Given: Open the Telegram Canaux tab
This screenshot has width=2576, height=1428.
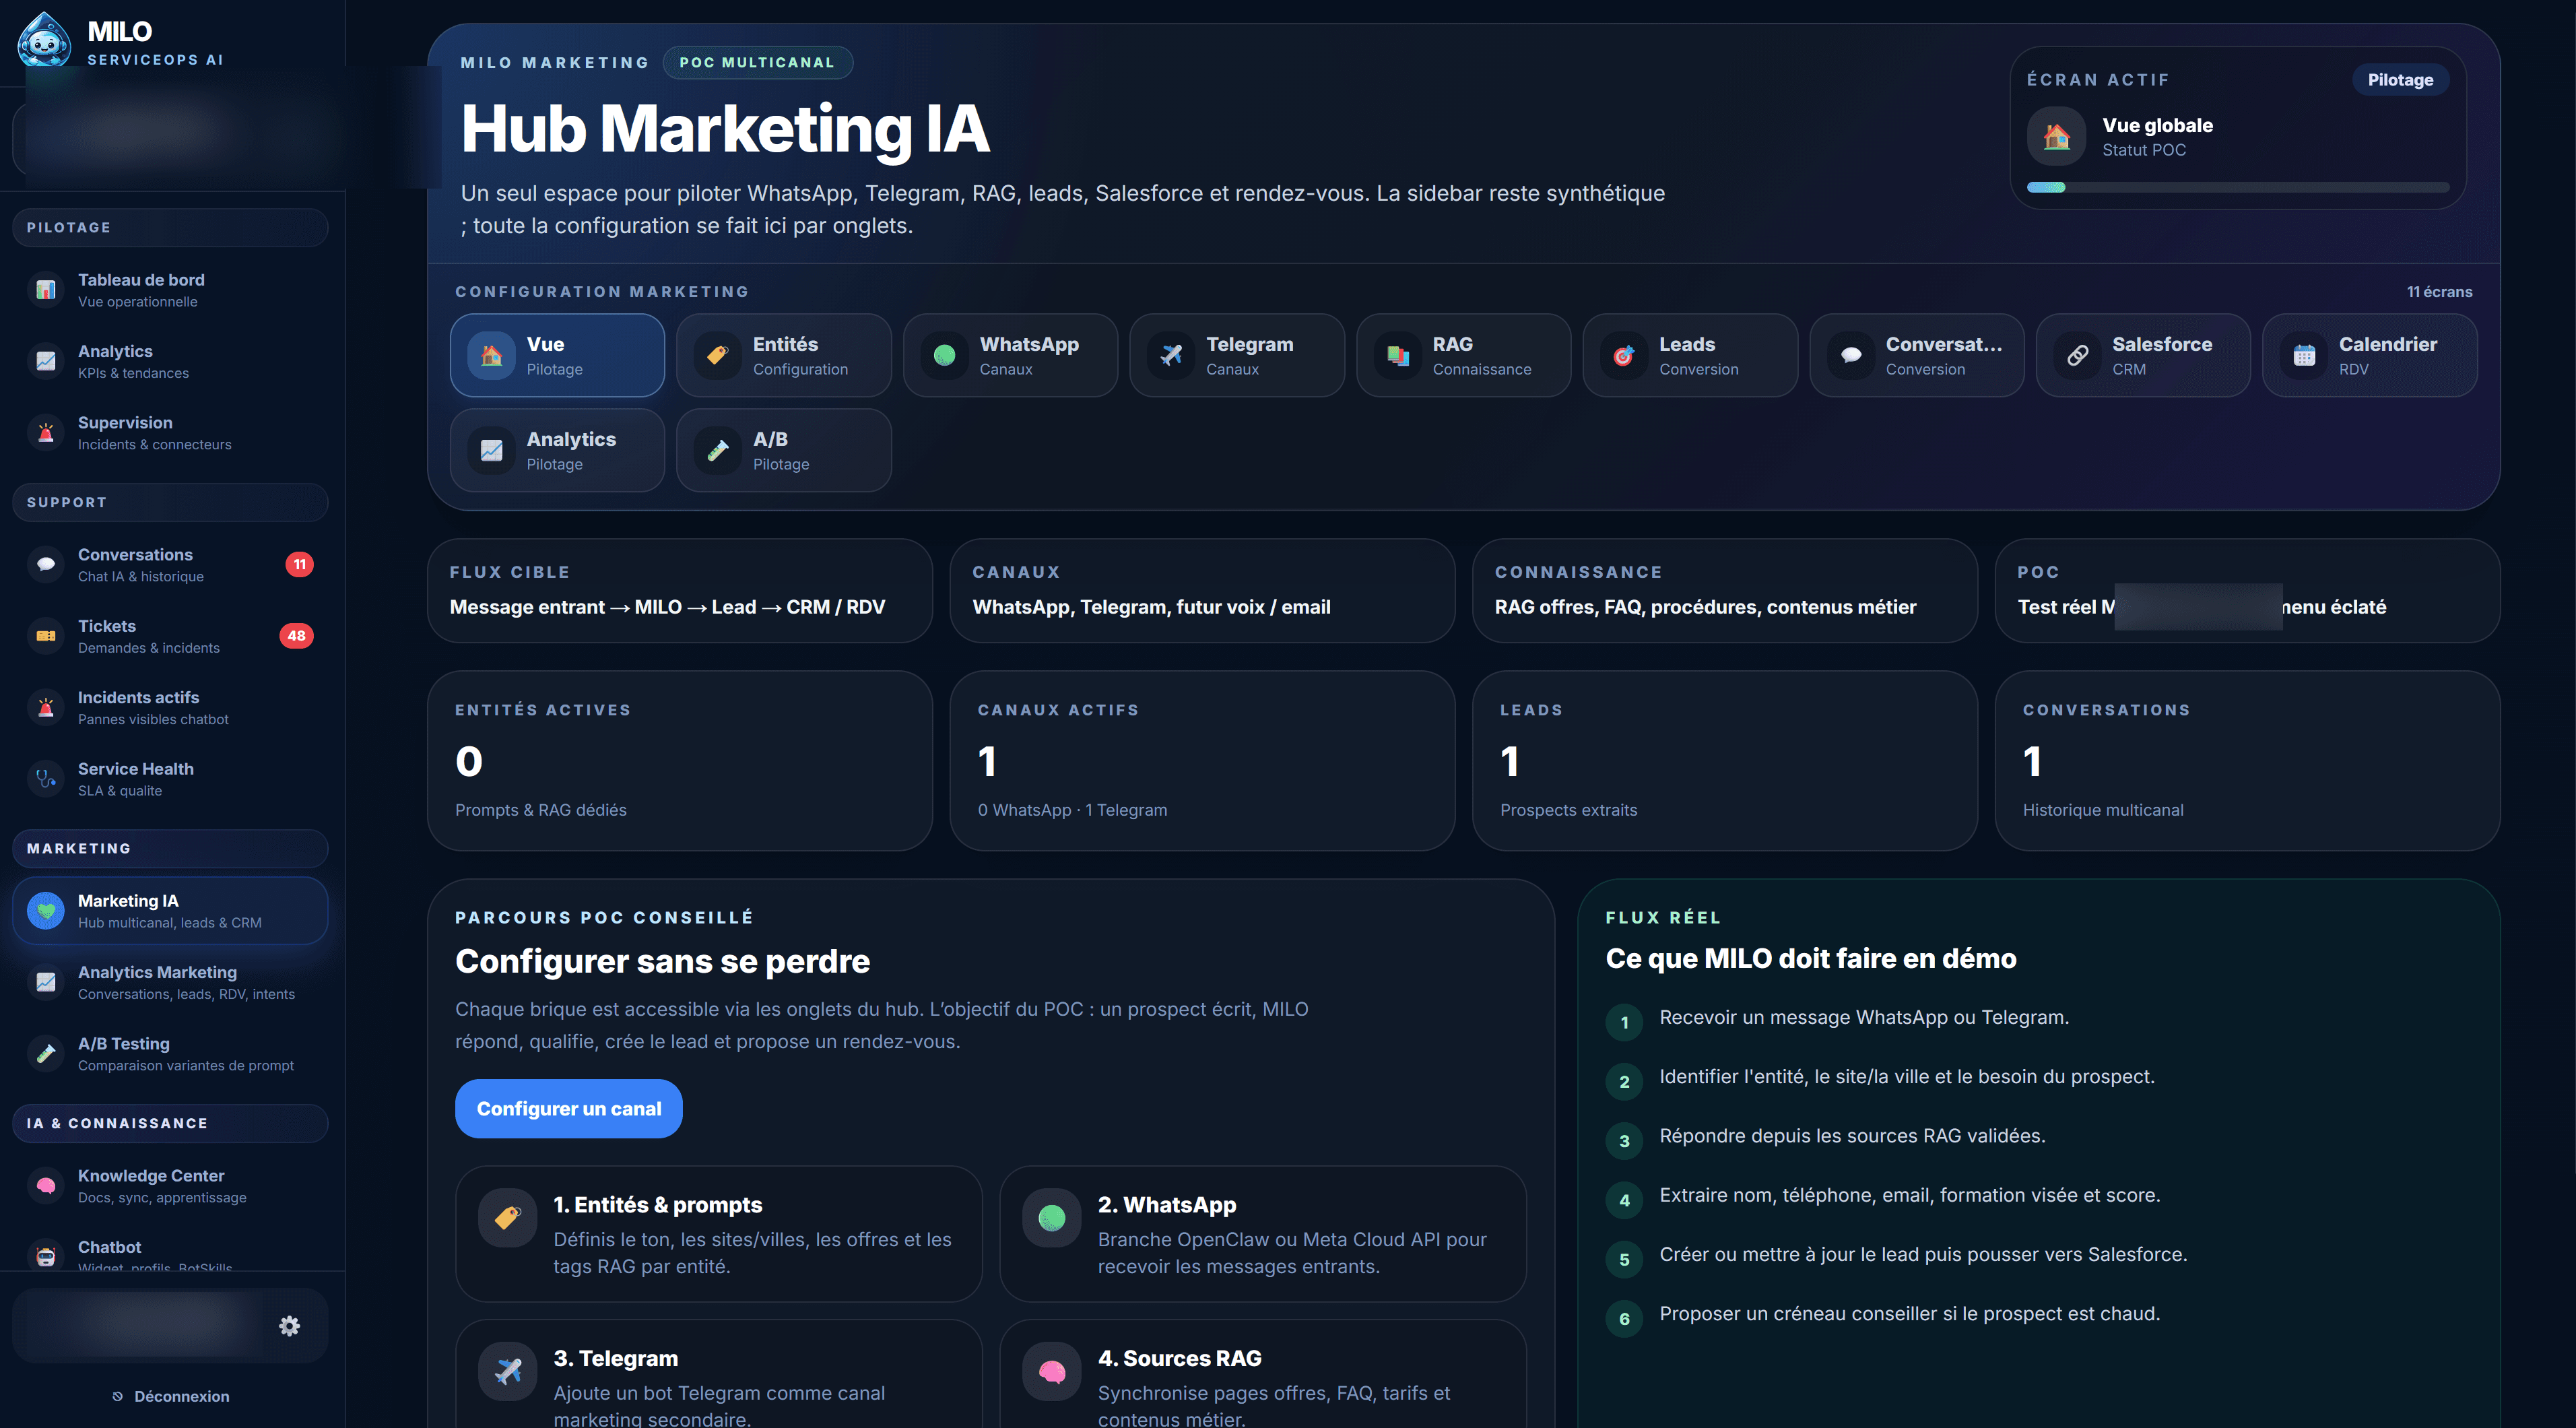Looking at the screenshot, I should 1237,355.
